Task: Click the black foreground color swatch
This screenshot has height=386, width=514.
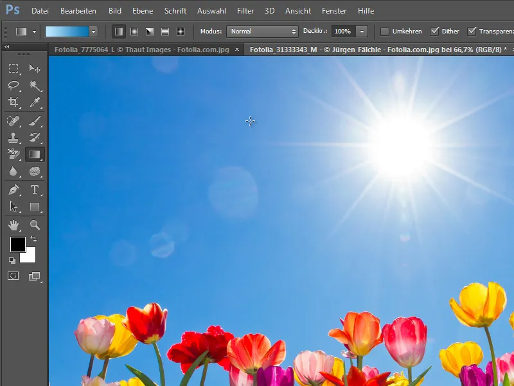Action: [x=18, y=244]
